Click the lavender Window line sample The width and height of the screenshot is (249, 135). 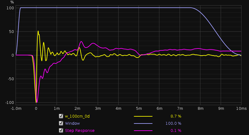pyautogui.click(x=143, y=123)
